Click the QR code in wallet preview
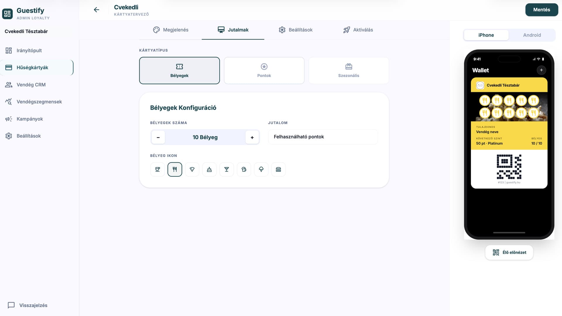The width and height of the screenshot is (562, 316). pos(509,167)
